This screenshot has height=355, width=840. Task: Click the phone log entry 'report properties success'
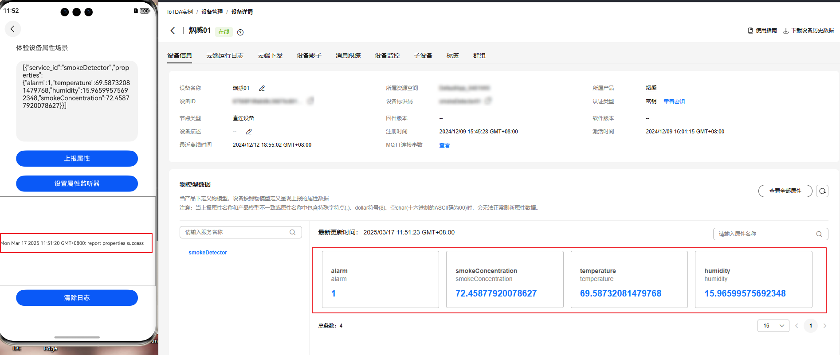(x=72, y=243)
